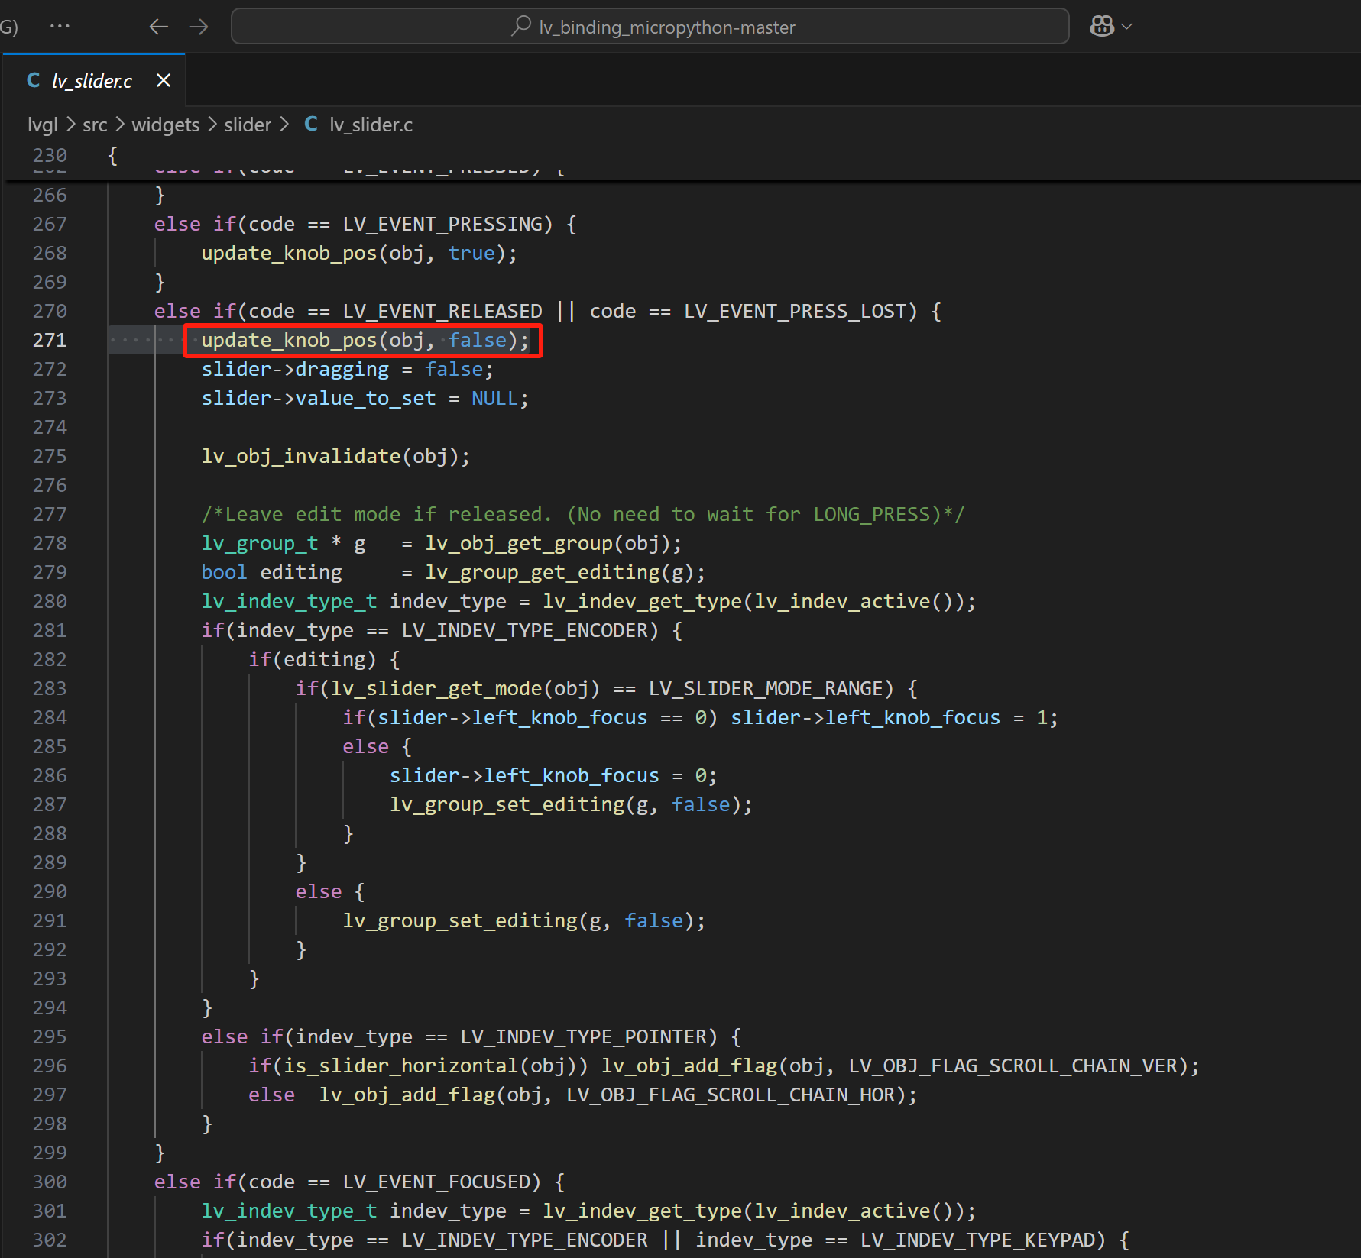
Task: Switch to the lv_slider.c editor tab
Action: pos(92,81)
